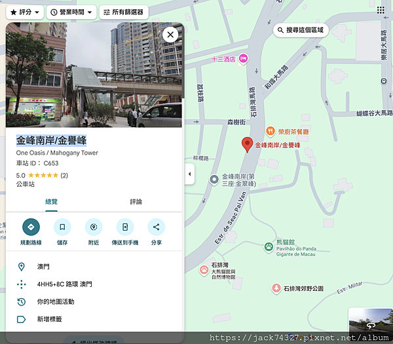The height and width of the screenshot is (344, 393).
Task: Open 所有篩選器 all filters button
Action: (x=123, y=12)
